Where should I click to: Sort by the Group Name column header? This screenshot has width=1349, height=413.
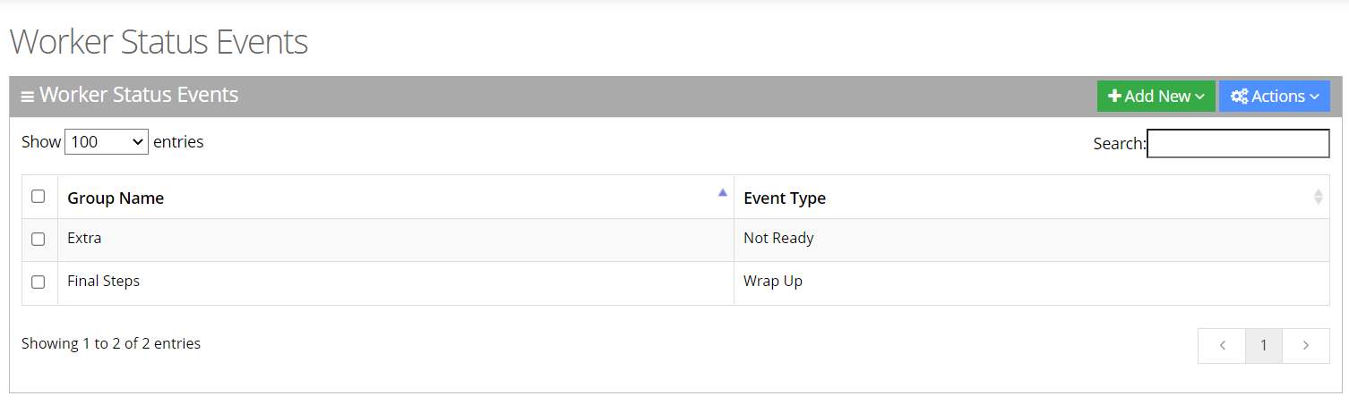(x=116, y=198)
